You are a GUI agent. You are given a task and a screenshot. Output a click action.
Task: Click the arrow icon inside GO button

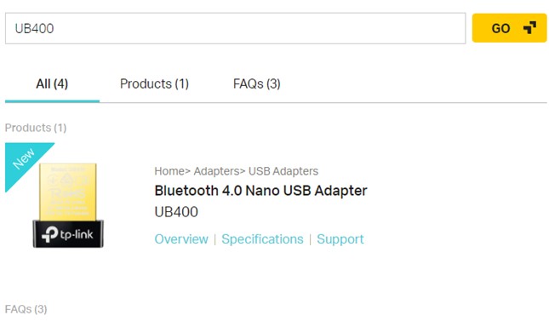529,27
